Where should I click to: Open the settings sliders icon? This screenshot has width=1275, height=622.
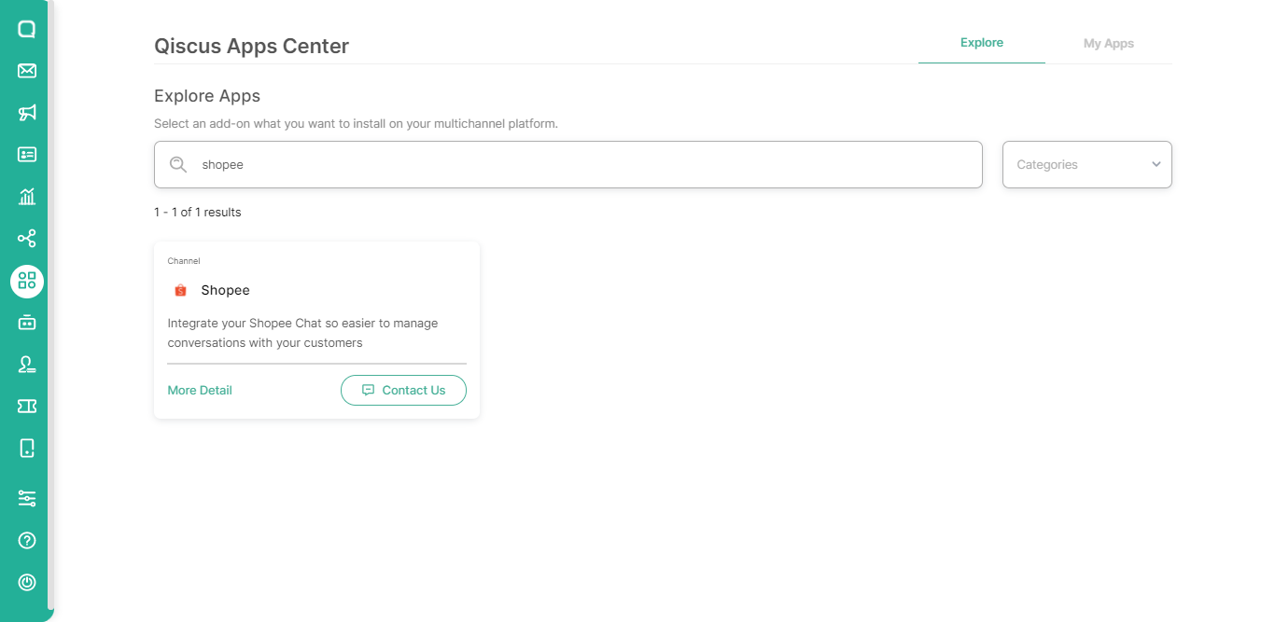point(27,499)
